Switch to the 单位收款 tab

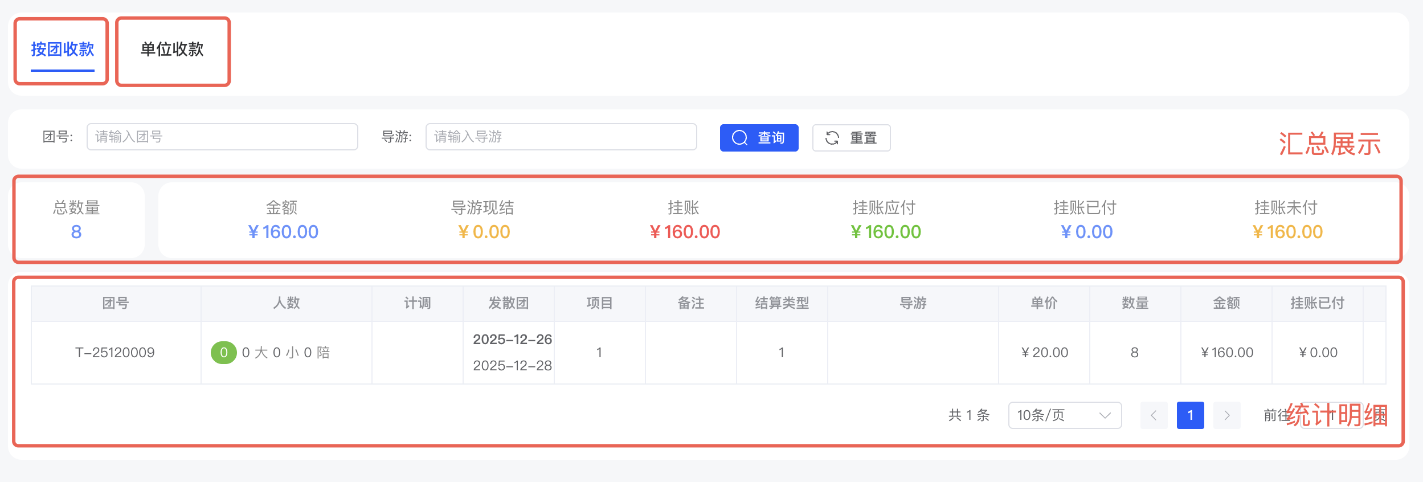pyautogui.click(x=173, y=50)
